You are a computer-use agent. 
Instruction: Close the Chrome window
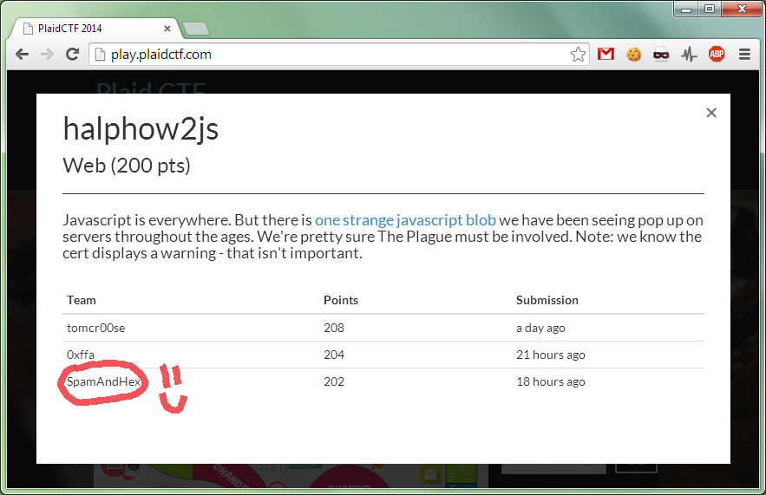(x=741, y=9)
